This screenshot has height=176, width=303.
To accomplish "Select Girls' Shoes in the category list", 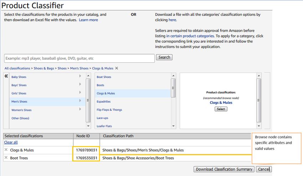I will pyautogui.click(x=19, y=93).
